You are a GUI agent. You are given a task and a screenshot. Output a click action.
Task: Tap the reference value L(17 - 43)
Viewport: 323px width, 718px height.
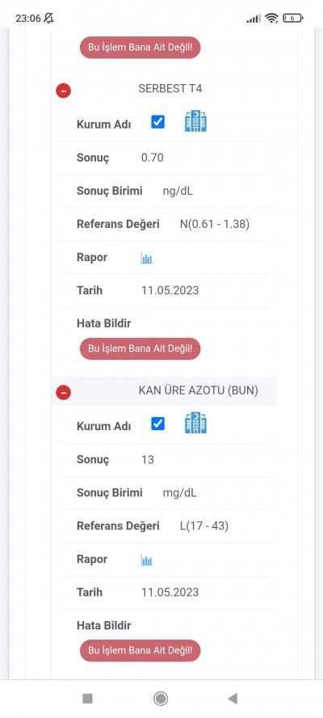coord(204,526)
